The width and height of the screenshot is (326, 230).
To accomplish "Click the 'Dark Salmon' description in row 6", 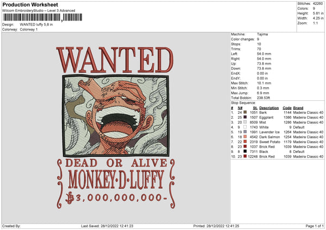I will [x=269, y=137].
